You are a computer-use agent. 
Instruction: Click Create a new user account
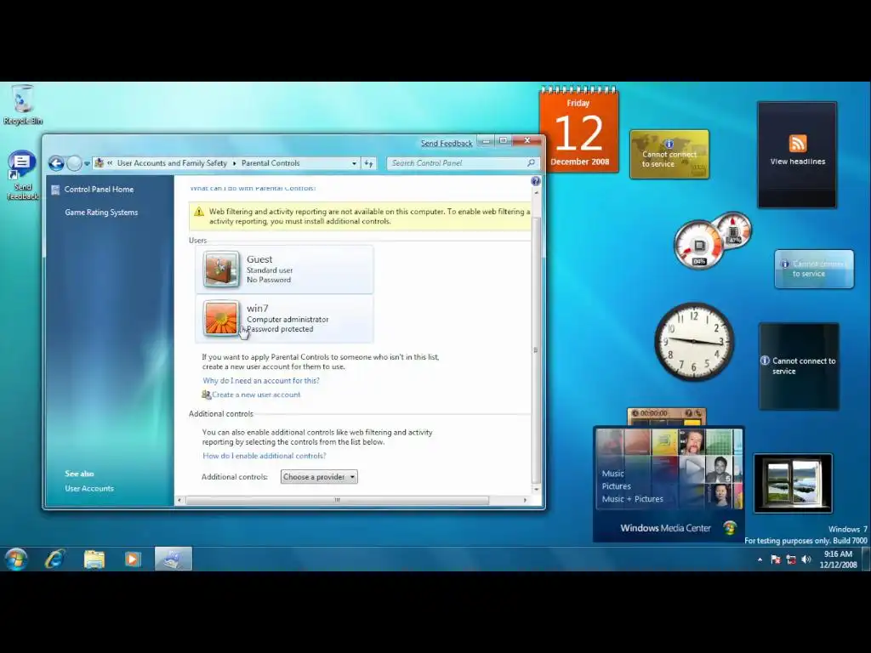tap(256, 395)
